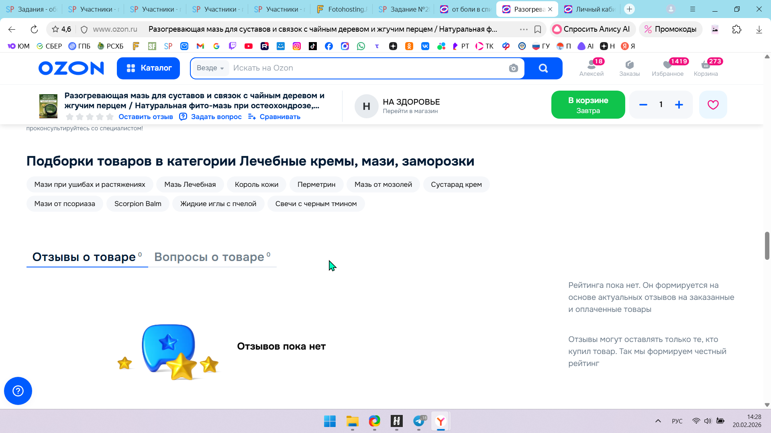The image size is (771, 433).
Task: Open the Каталог catalog menu
Action: click(148, 68)
